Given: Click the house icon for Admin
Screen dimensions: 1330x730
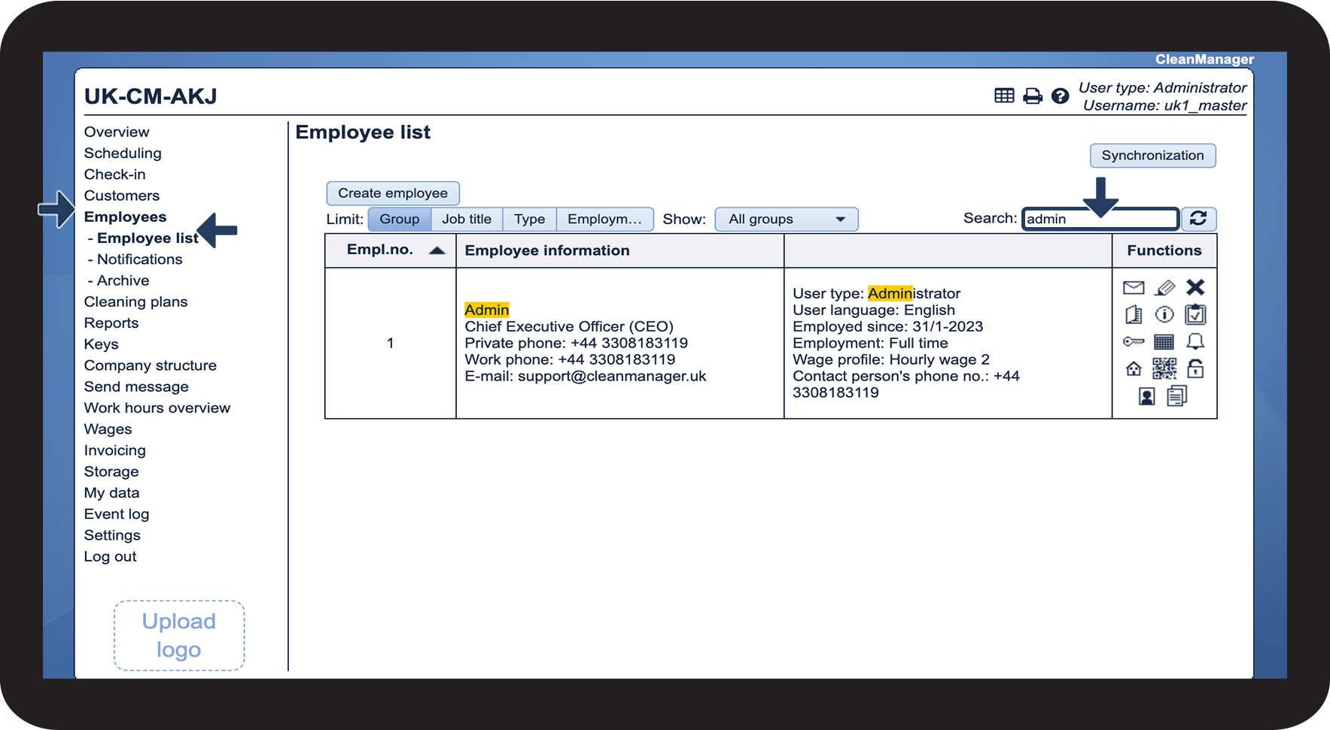Looking at the screenshot, I should (x=1134, y=368).
